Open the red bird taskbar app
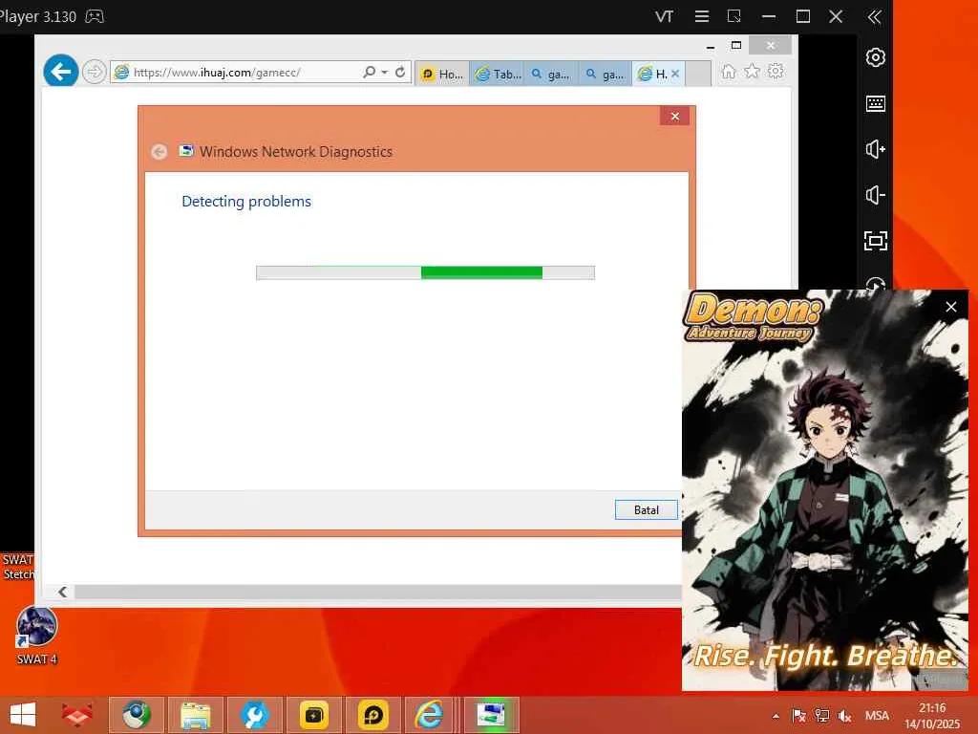 click(76, 715)
